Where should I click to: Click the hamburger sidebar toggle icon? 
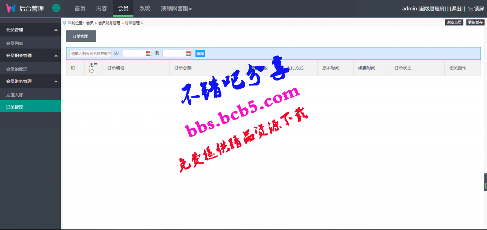click(56, 8)
